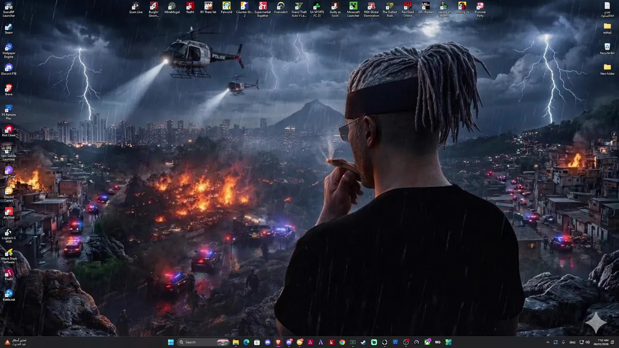Select the text file in the desktop's top right corner
The height and width of the screenshot is (348, 619).
tap(607, 9)
